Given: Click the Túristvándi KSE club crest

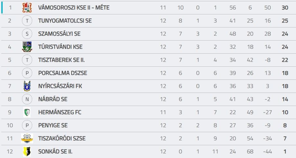Looking at the screenshot, I should [x=27, y=47].
